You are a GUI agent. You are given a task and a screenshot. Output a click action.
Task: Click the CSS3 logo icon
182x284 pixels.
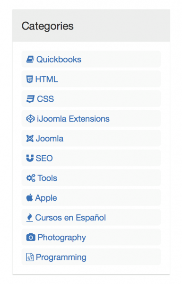30,99
